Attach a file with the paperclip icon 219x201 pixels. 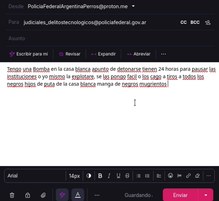(43, 195)
